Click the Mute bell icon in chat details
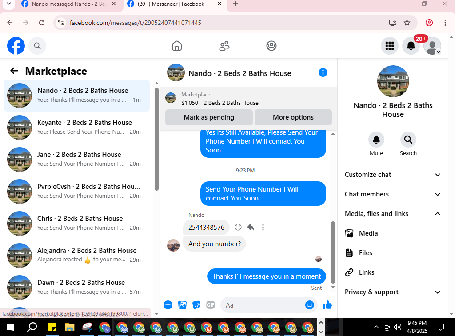The width and height of the screenshot is (455, 336). click(376, 140)
